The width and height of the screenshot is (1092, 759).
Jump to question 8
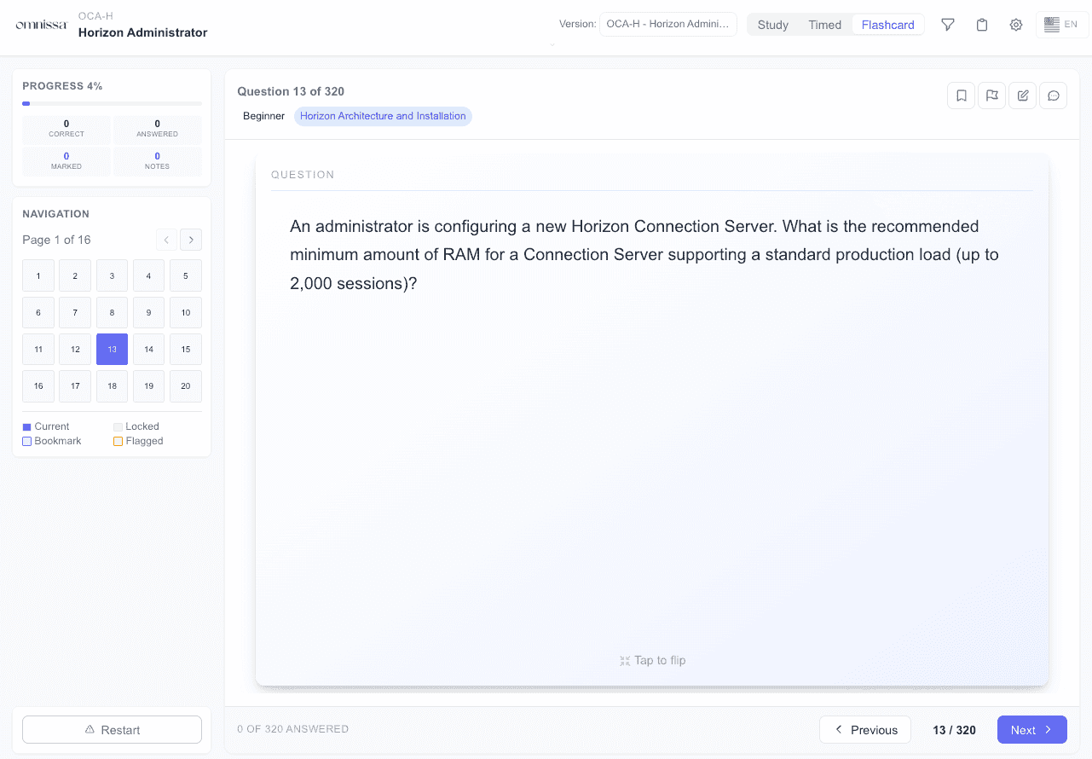[x=112, y=312]
